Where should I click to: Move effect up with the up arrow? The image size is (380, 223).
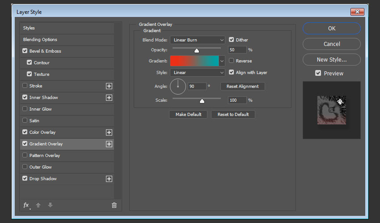click(x=38, y=205)
